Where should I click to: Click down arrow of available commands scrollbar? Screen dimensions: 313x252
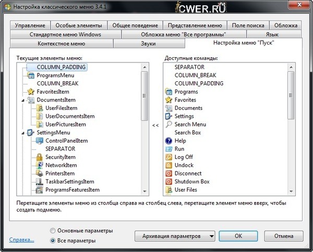[x=291, y=192]
